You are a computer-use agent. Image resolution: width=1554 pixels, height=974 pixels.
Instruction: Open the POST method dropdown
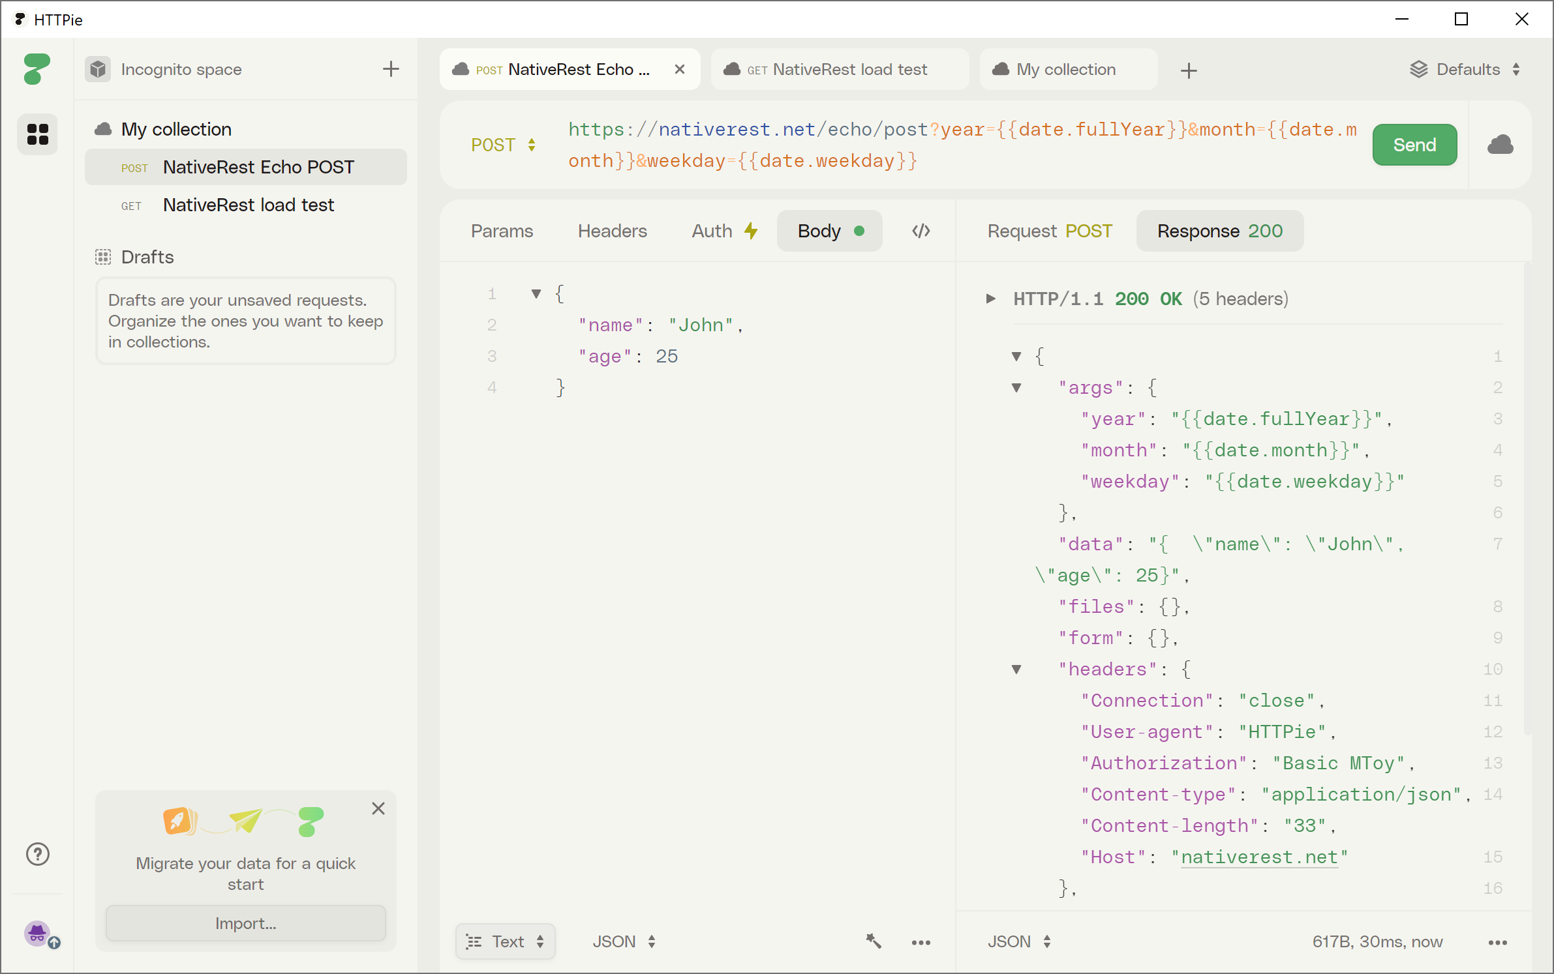502,143
